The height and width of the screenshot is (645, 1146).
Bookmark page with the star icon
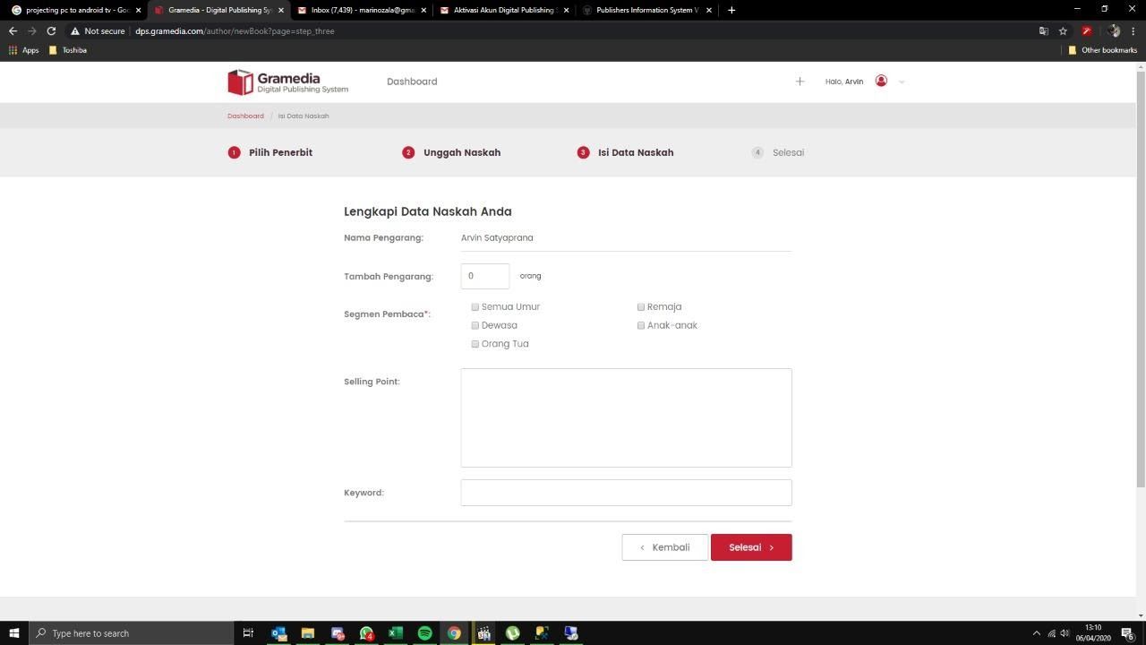click(x=1063, y=30)
